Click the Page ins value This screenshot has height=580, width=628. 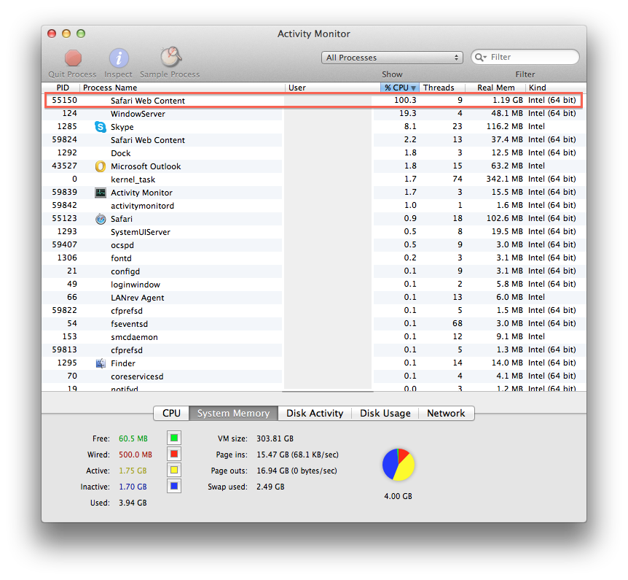tap(297, 455)
